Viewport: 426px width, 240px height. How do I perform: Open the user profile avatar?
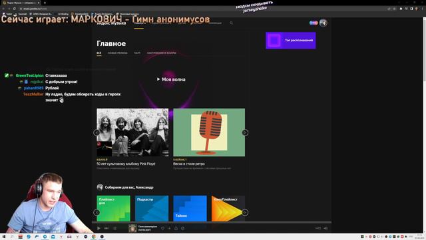(x=323, y=23)
